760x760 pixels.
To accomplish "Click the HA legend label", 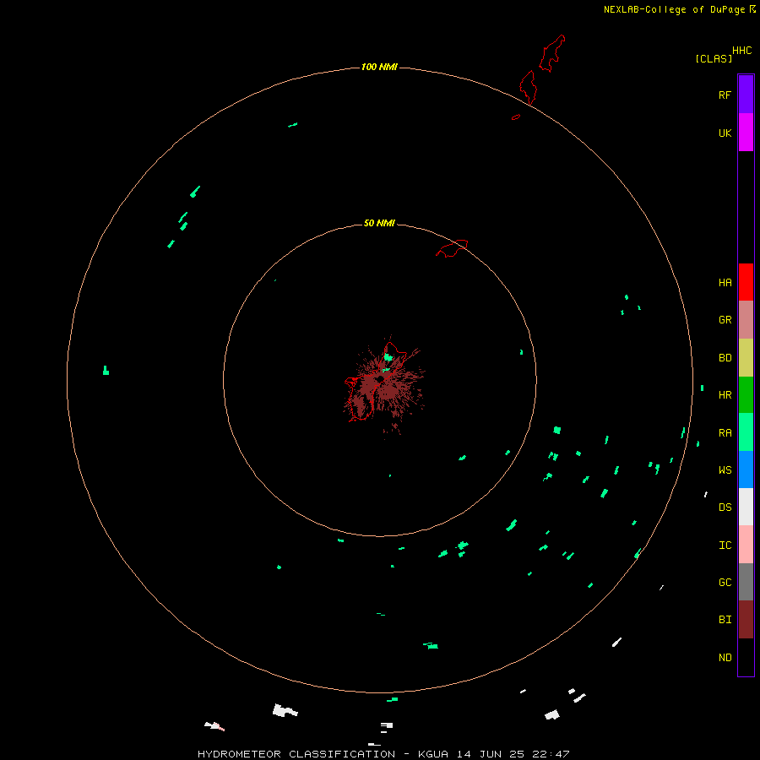I will (725, 283).
